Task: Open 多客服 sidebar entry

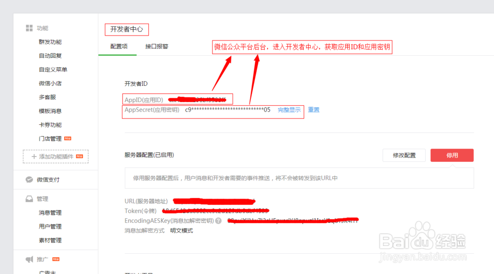Action: click(x=47, y=97)
